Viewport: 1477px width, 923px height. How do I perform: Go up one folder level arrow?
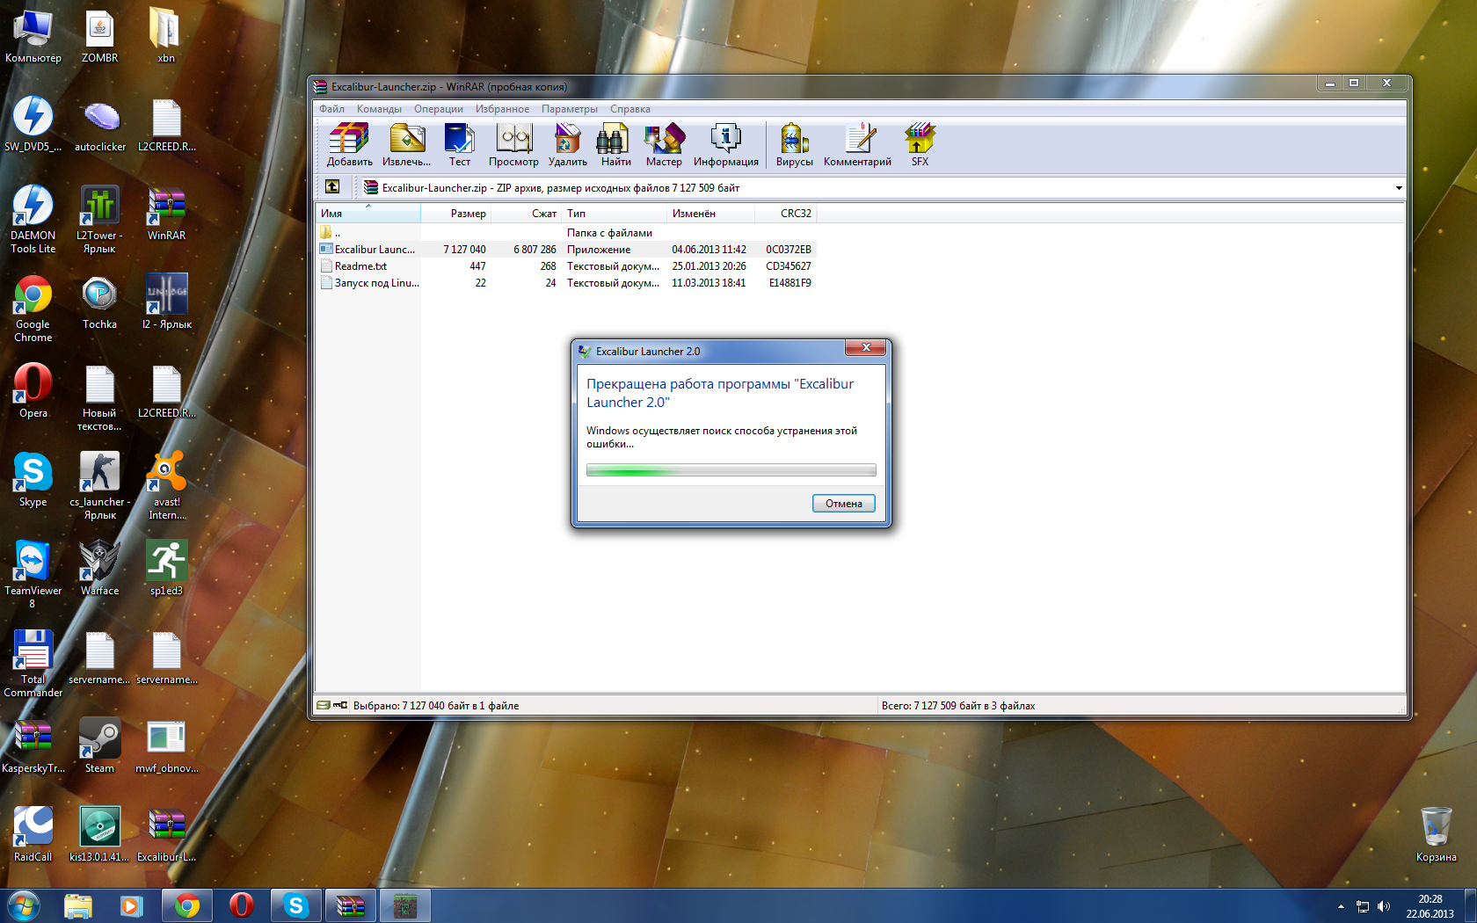(x=332, y=186)
